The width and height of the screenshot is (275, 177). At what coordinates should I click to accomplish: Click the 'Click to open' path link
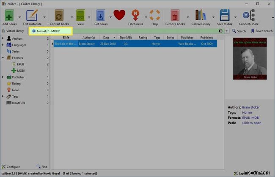[252, 123]
